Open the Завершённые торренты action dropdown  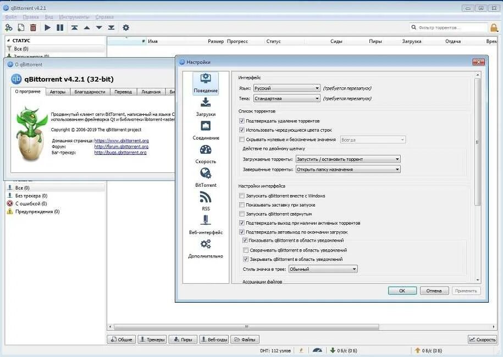(348, 169)
